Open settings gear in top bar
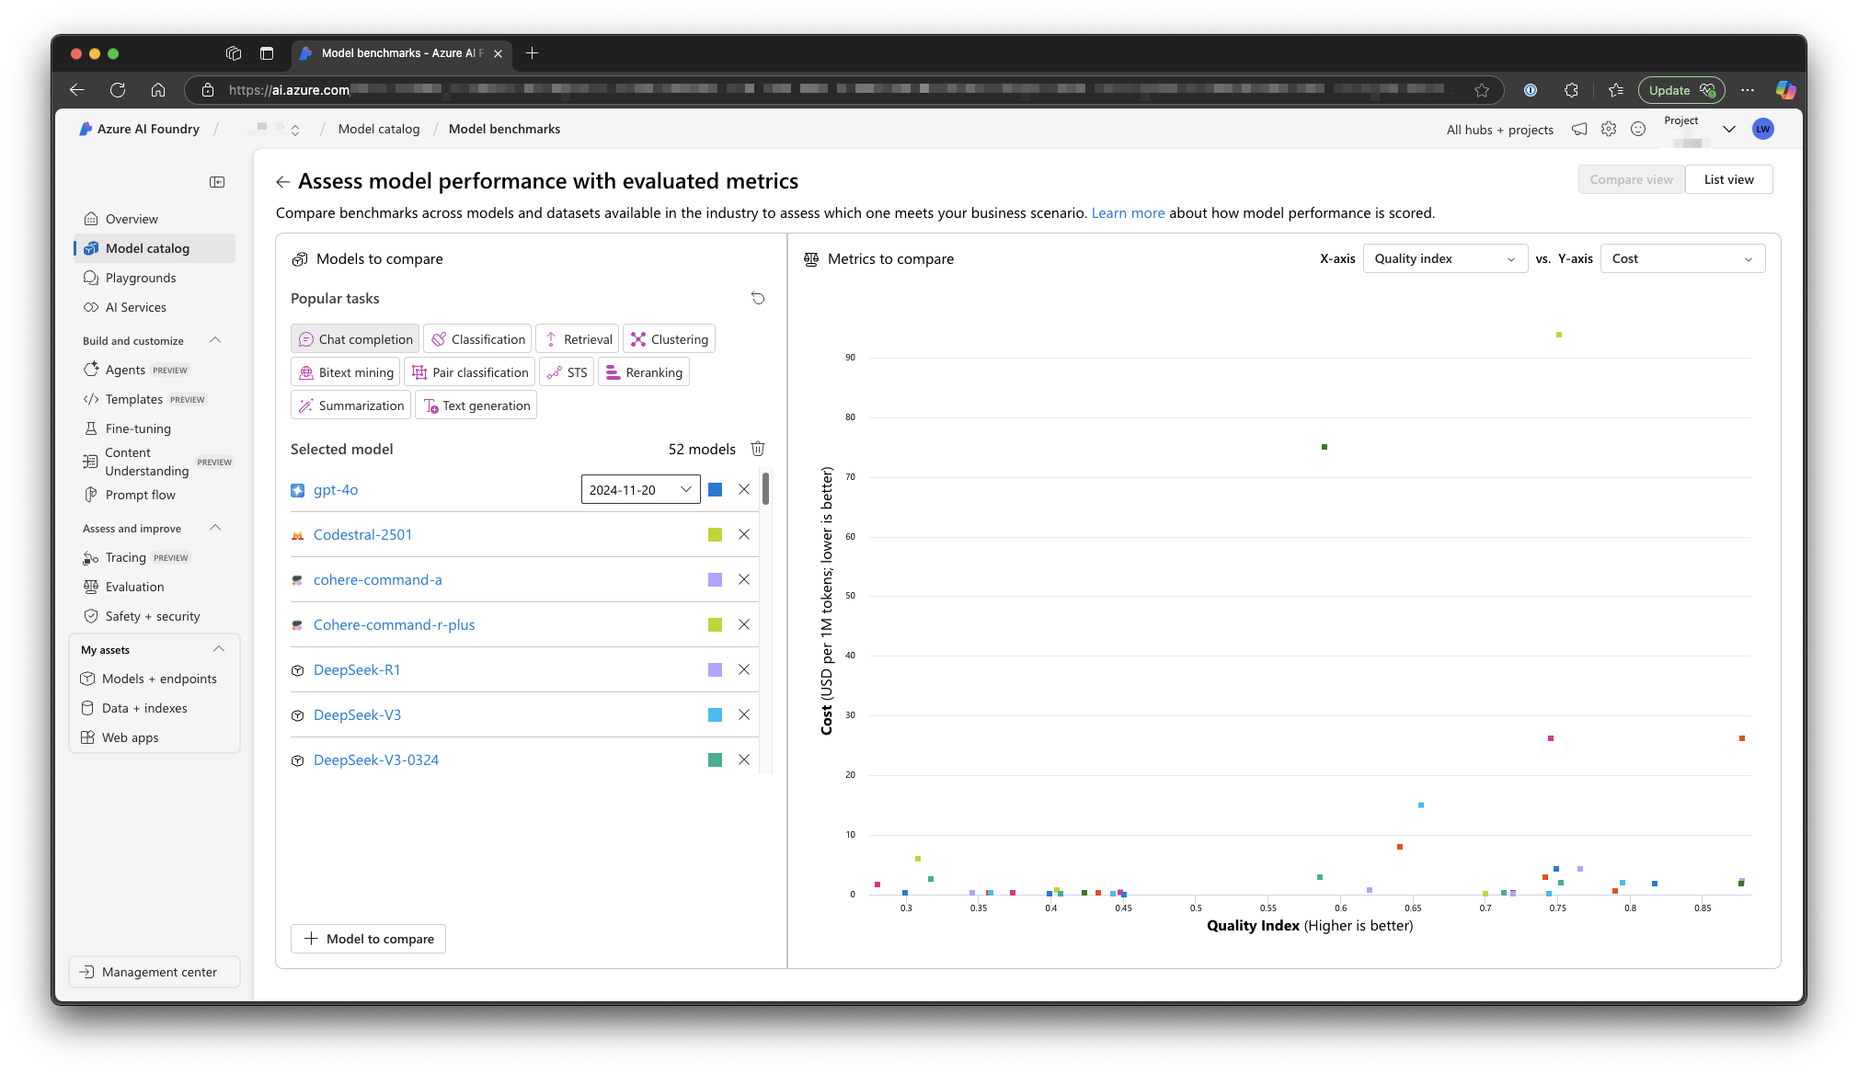This screenshot has width=1858, height=1073. click(x=1609, y=130)
